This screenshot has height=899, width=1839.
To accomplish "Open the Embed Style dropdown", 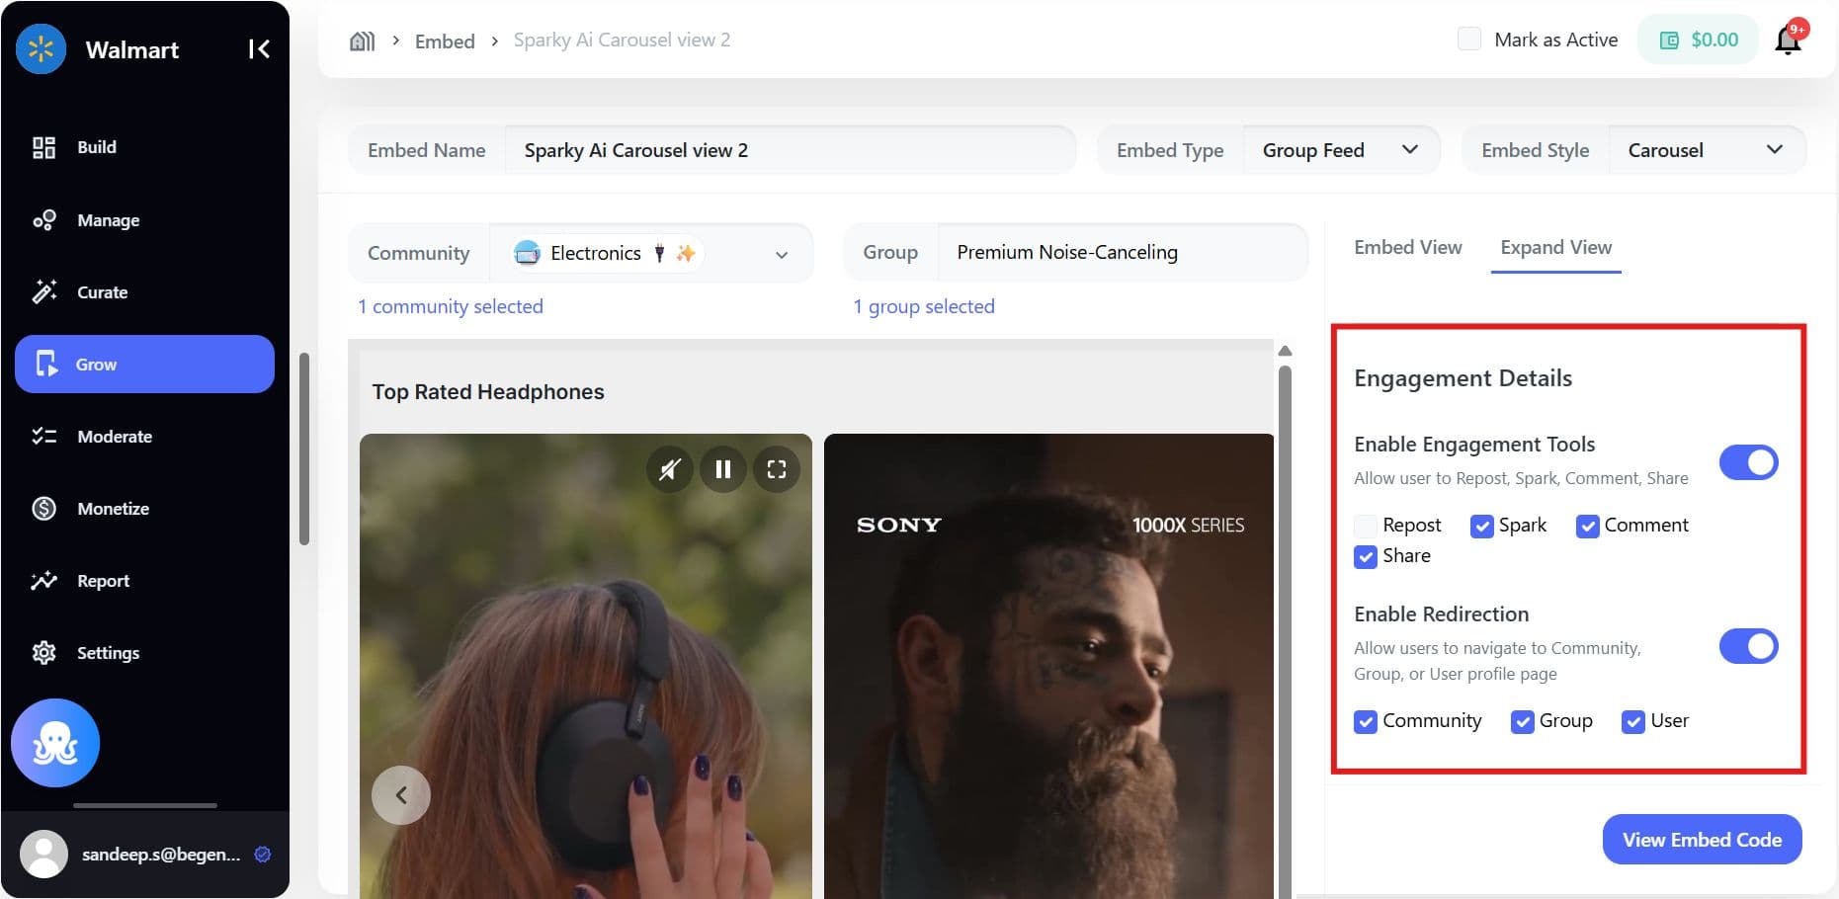I will tap(1706, 150).
